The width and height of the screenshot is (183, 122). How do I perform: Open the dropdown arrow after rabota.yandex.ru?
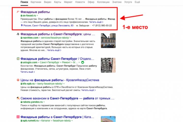(x=44, y=102)
